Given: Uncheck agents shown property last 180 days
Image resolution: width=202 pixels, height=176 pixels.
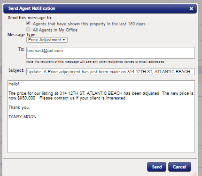Looking at the screenshot, I should coord(28,23).
